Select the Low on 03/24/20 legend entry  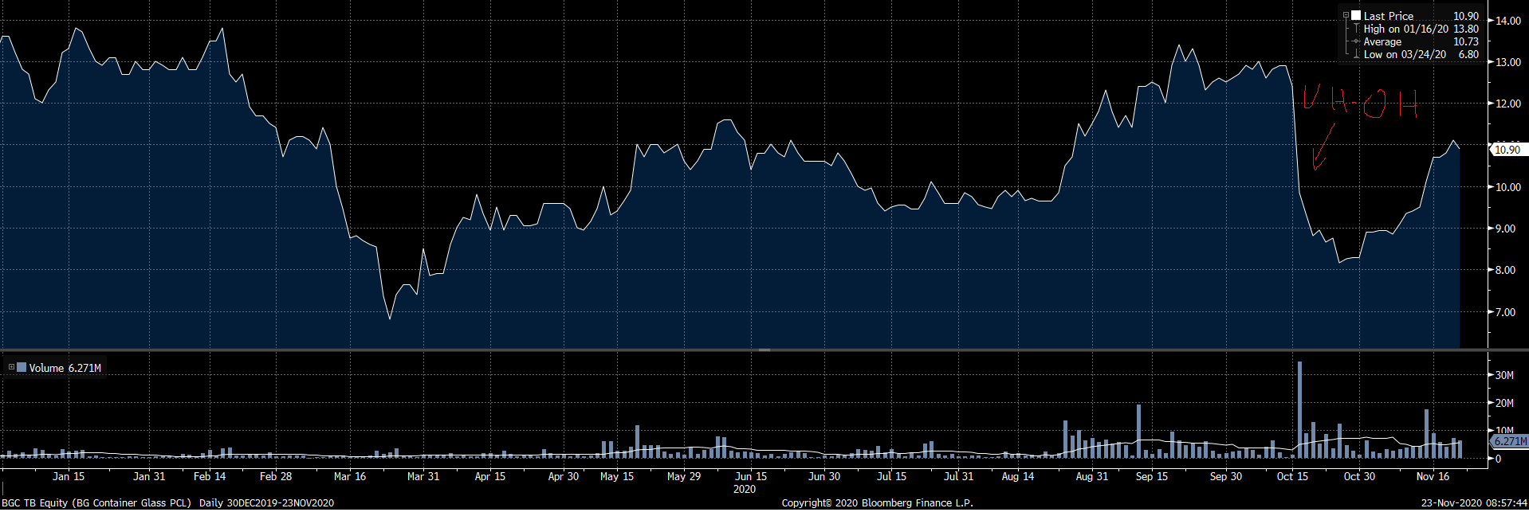(1404, 54)
